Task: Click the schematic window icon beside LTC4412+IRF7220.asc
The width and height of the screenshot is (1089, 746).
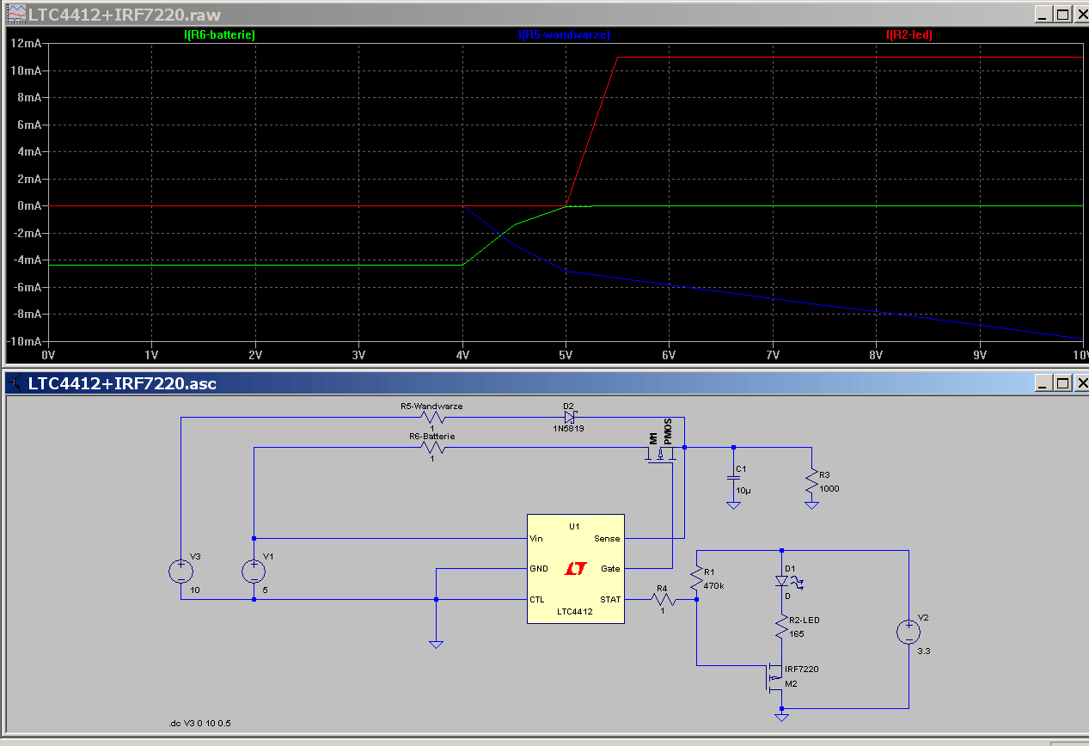Action: (x=15, y=383)
